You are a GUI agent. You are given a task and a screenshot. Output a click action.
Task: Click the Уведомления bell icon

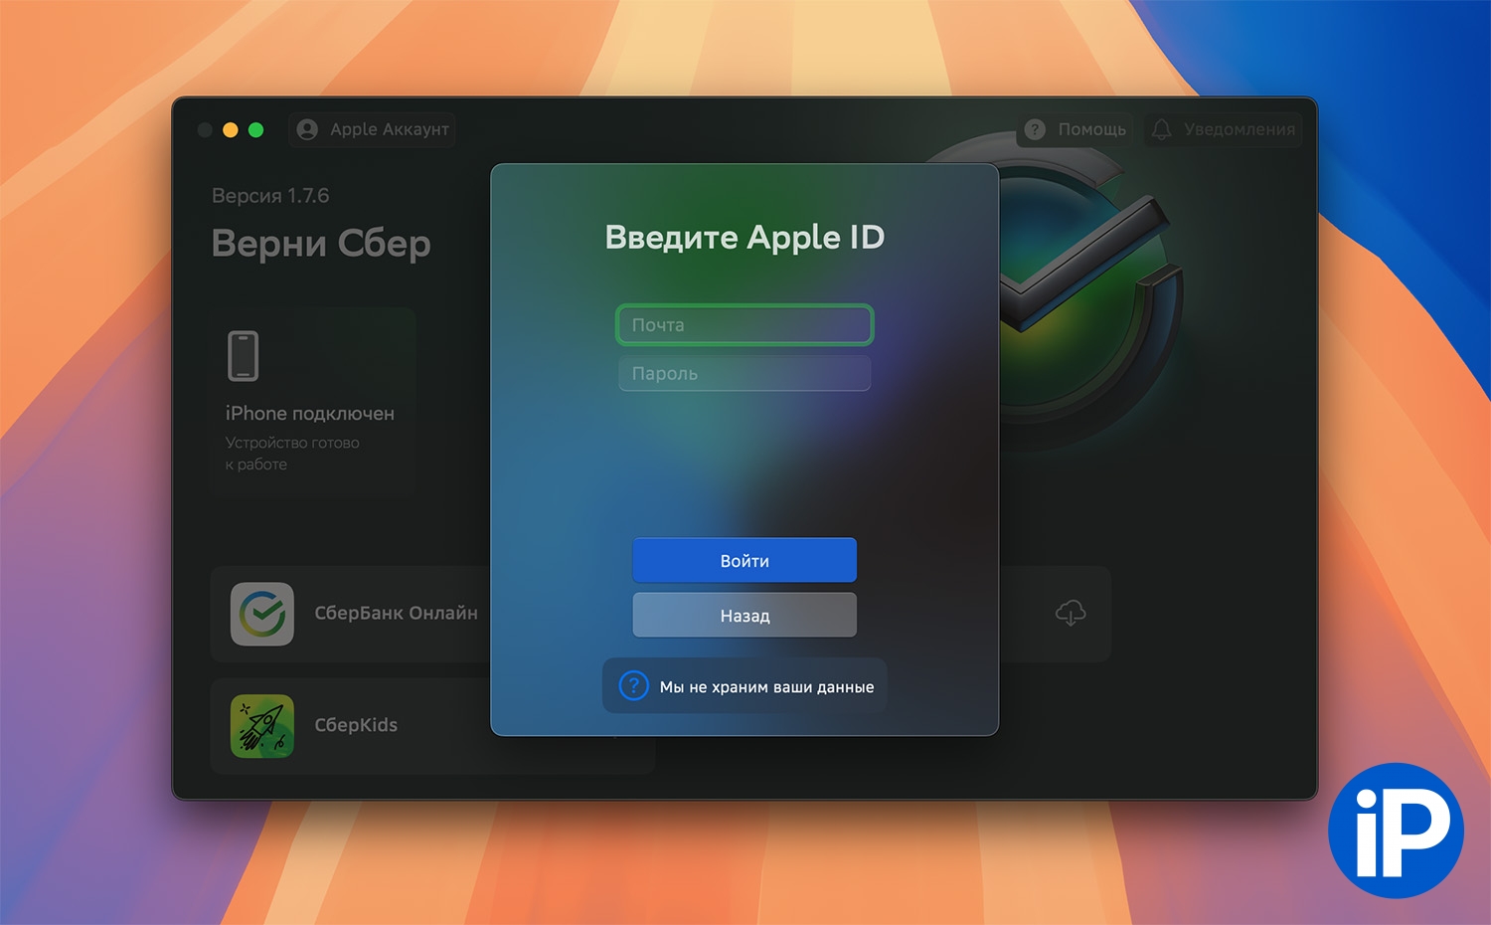(x=1161, y=129)
